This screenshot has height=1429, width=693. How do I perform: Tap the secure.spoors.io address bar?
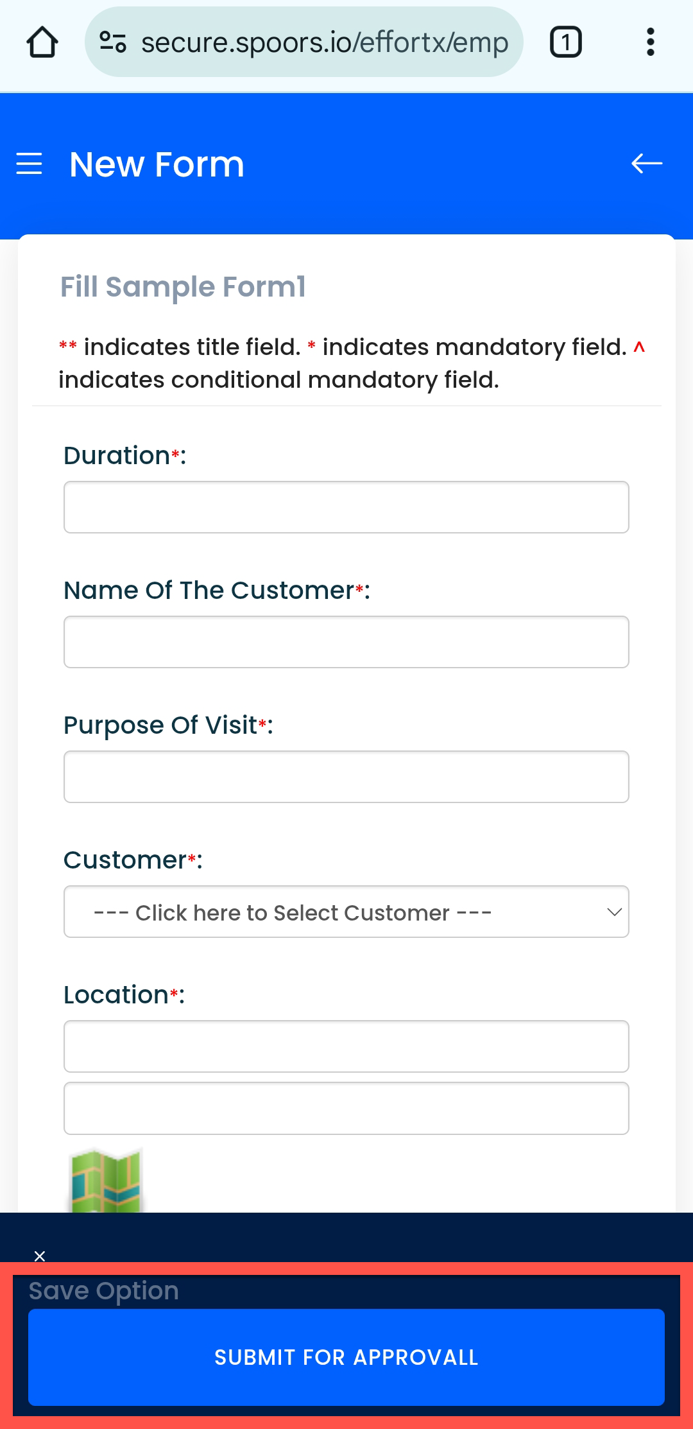324,42
